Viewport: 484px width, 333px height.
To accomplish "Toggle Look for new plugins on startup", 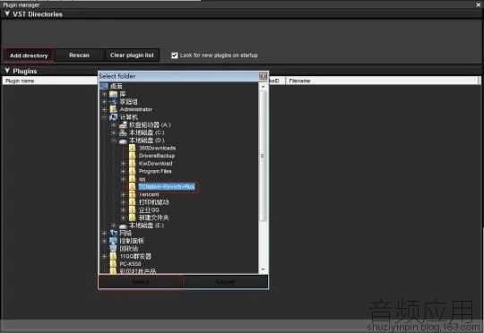I will [x=175, y=55].
